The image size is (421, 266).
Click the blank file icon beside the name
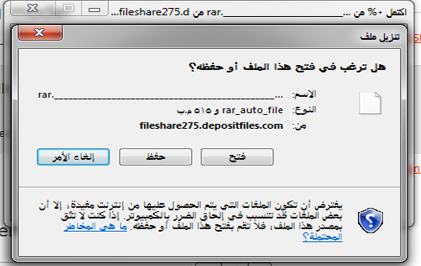[370, 103]
